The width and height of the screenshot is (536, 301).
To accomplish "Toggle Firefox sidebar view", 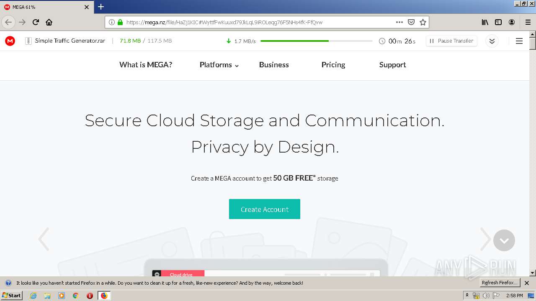I will click(498, 22).
